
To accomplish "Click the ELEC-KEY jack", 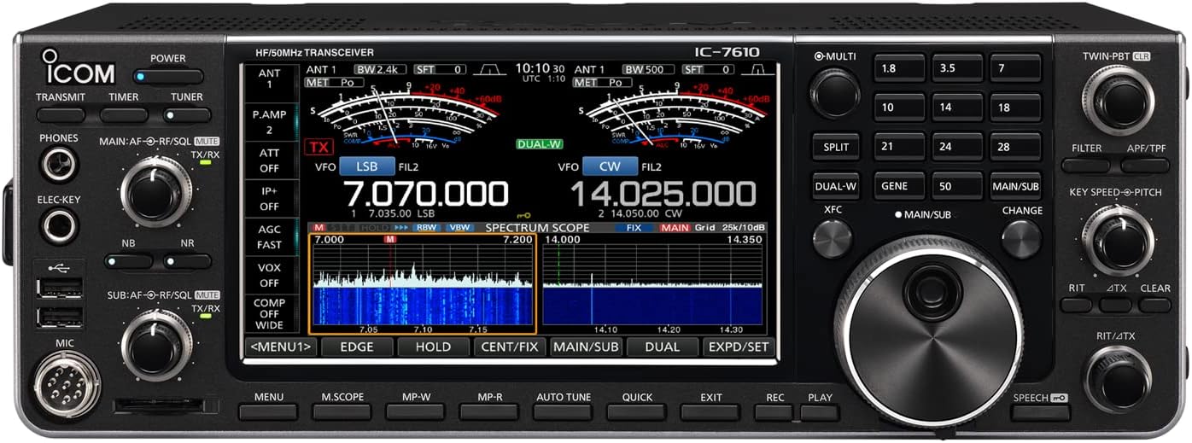I will click(59, 226).
